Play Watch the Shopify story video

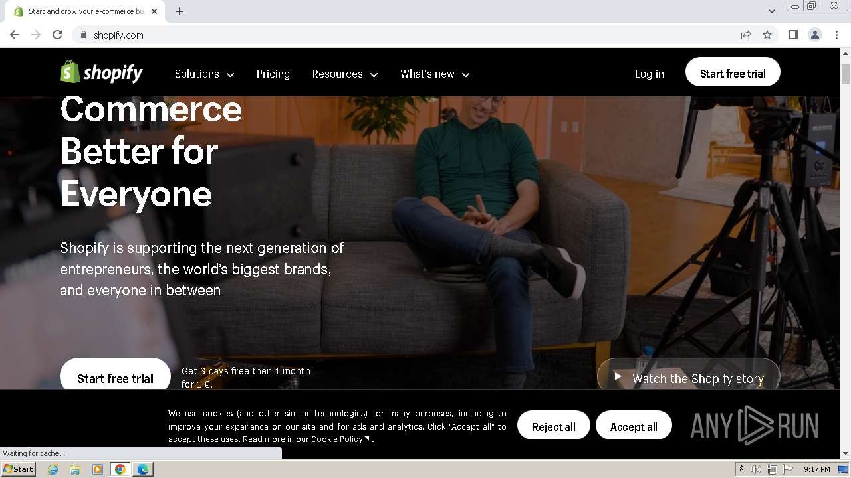pyautogui.click(x=688, y=374)
